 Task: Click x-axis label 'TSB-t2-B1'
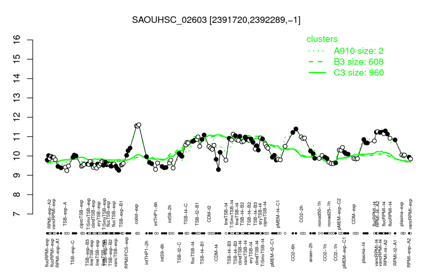[198, 213]
